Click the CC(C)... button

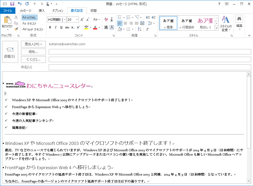coord(33,60)
